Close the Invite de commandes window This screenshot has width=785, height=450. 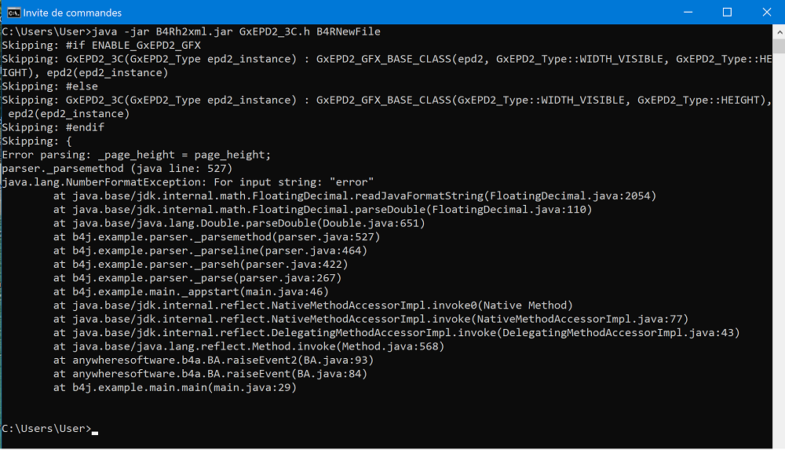766,12
